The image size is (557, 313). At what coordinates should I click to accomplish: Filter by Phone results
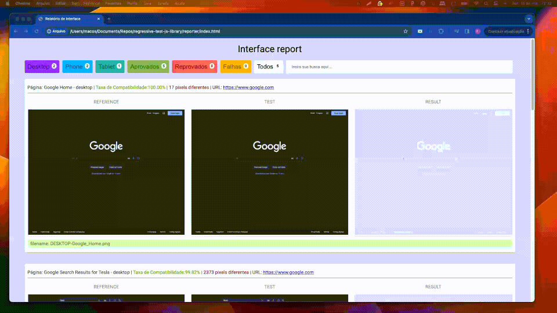click(x=77, y=67)
